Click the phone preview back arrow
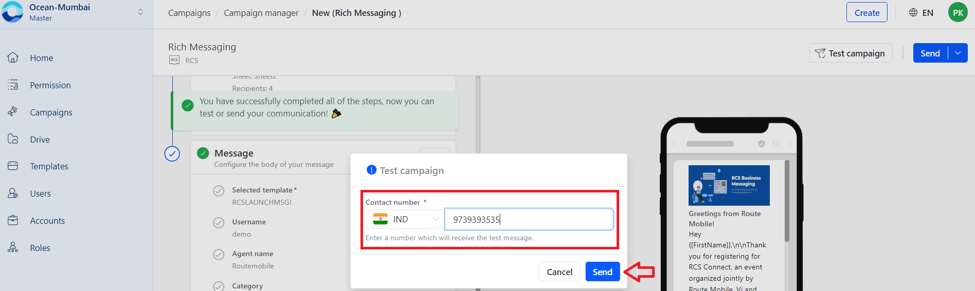 pos(675,144)
